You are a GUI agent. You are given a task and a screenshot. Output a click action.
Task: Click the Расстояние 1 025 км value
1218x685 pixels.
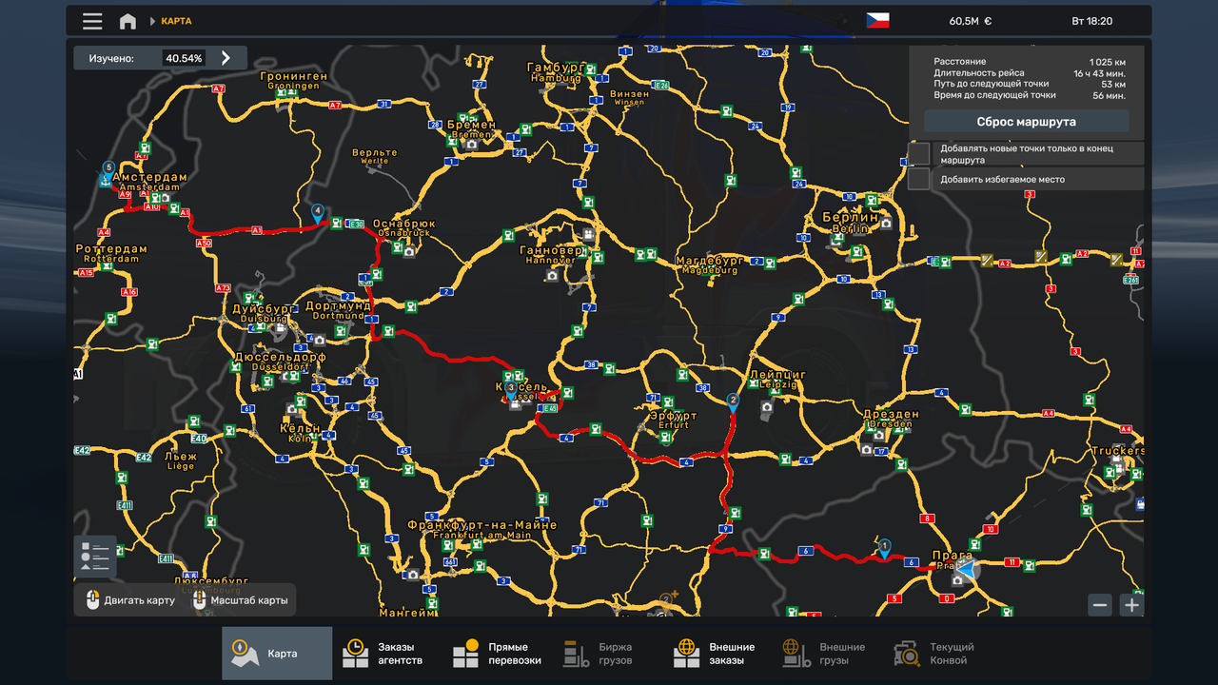click(1108, 62)
